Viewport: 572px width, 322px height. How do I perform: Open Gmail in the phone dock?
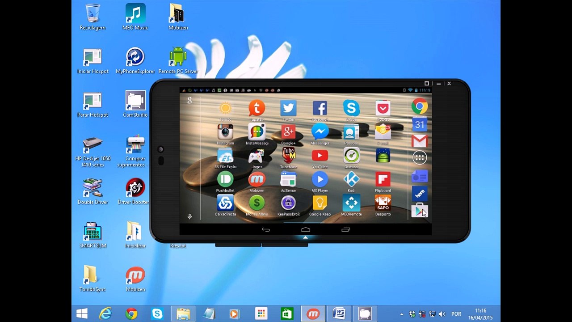point(420,141)
